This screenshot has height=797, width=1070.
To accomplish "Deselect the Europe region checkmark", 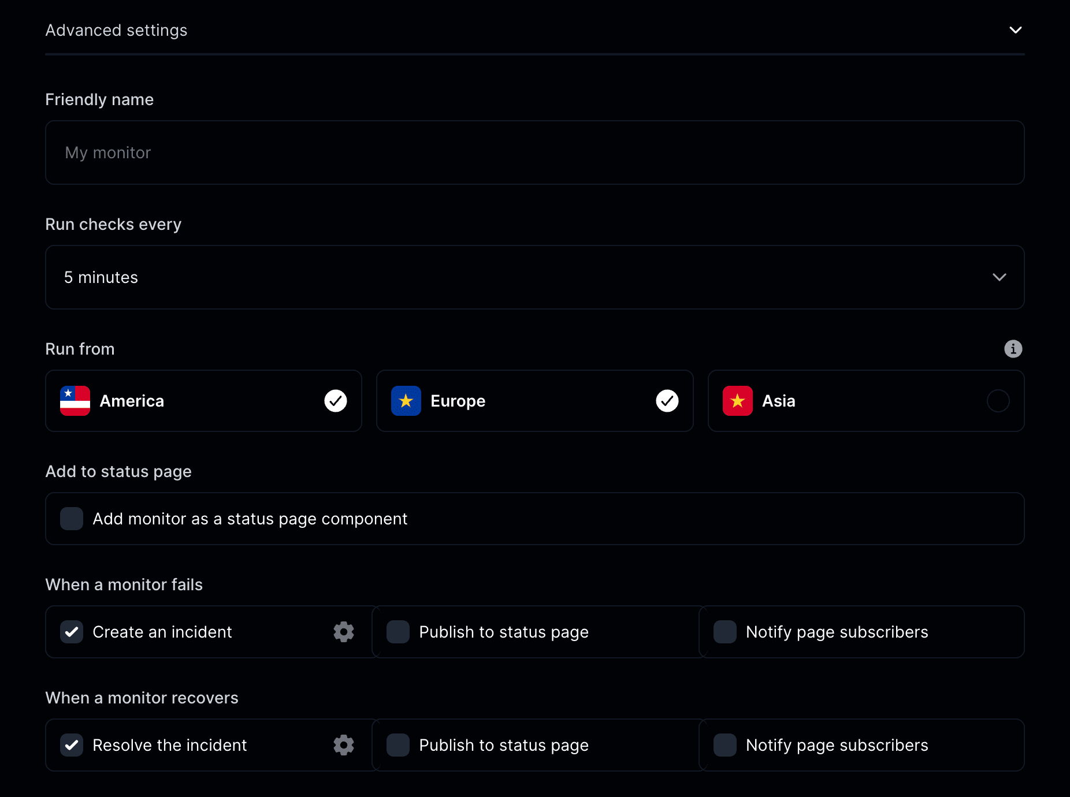I will tap(667, 401).
